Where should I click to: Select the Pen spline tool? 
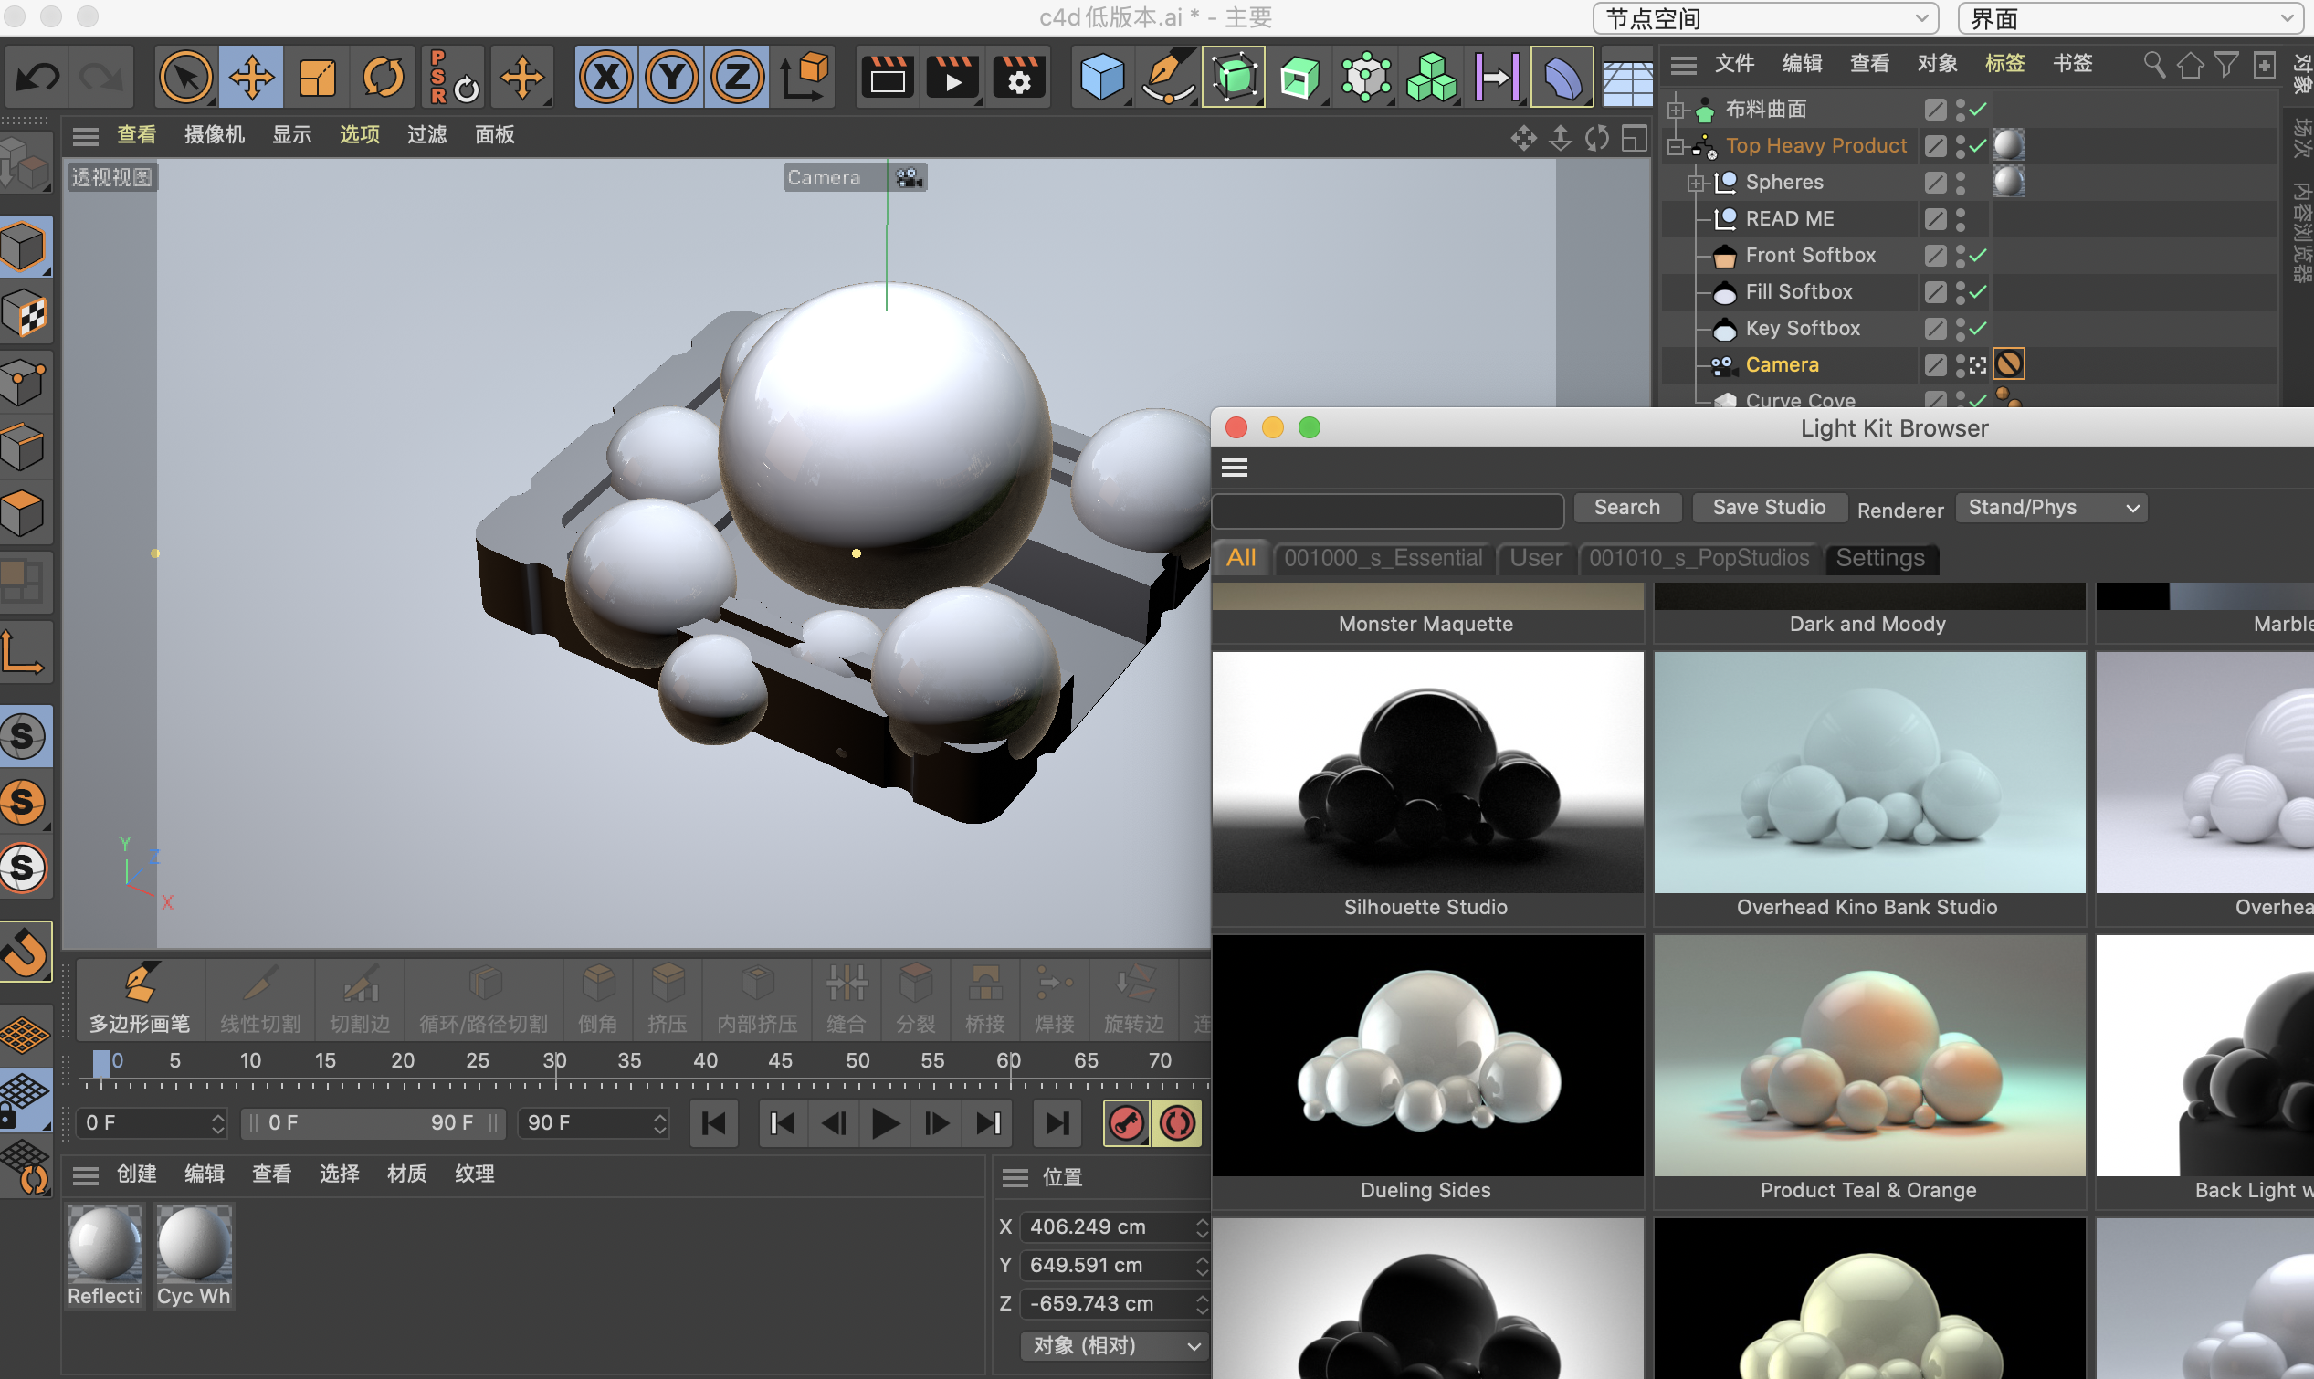[x=1168, y=77]
